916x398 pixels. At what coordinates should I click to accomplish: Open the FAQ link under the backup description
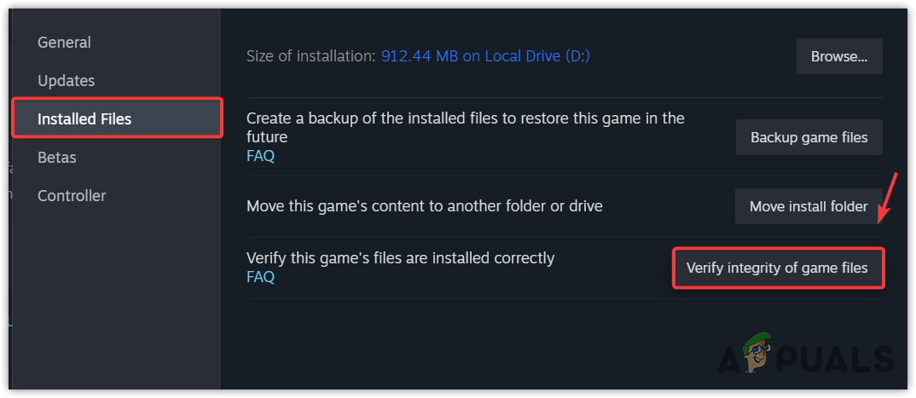point(260,156)
